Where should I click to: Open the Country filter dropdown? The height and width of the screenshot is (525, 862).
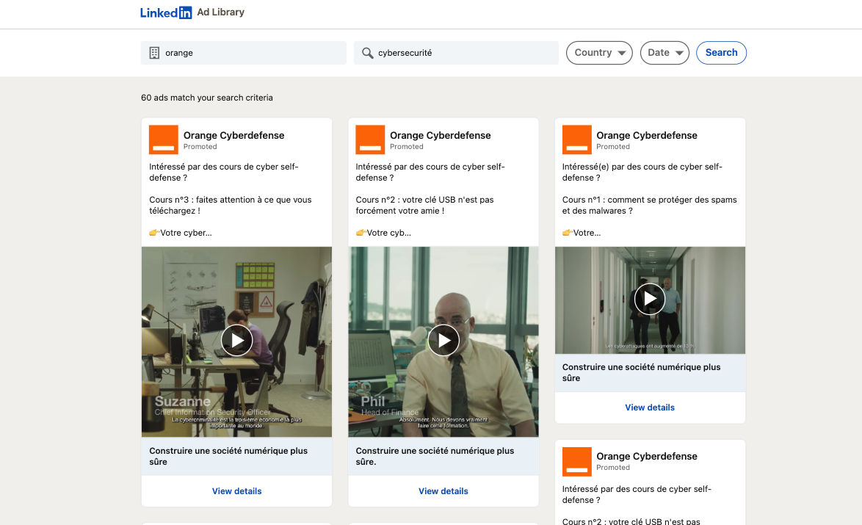click(599, 53)
